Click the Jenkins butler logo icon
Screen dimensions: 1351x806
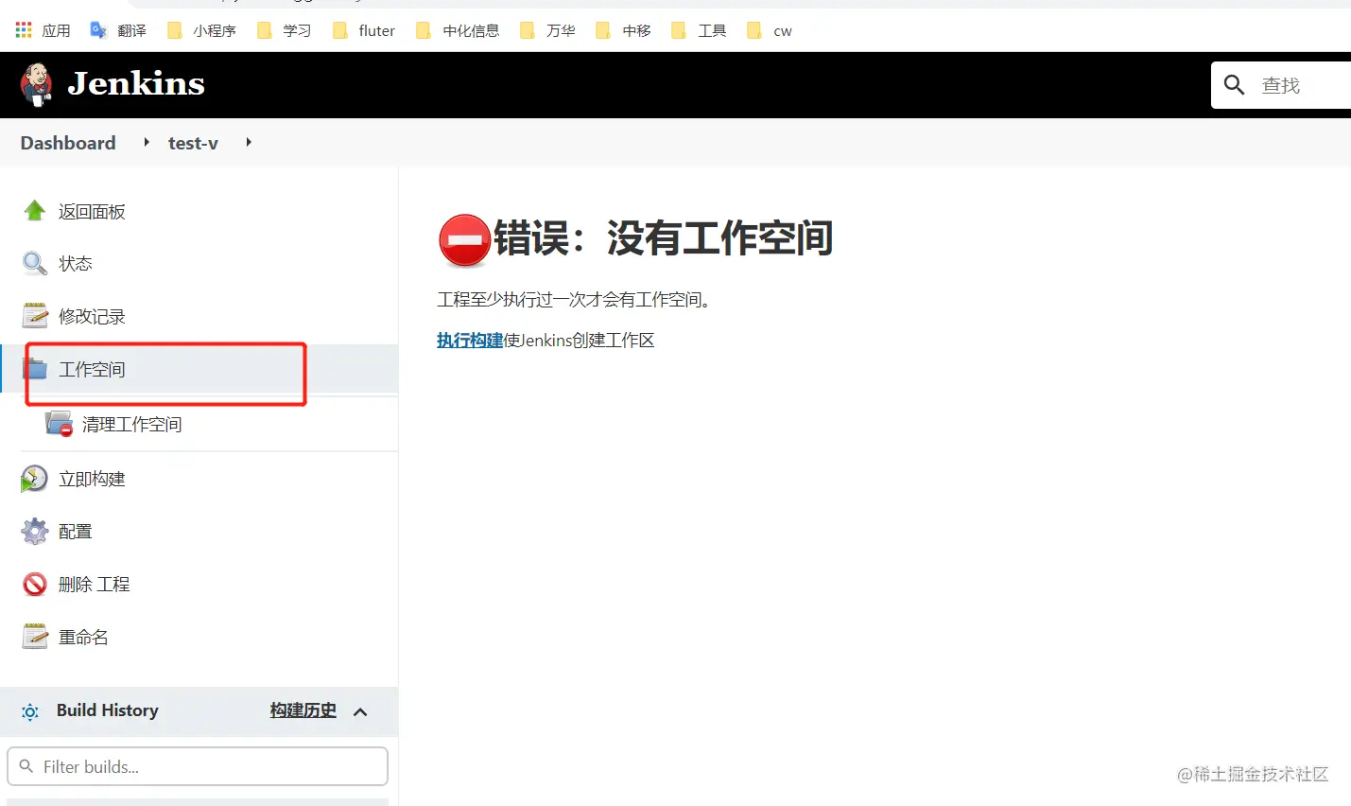pyautogui.click(x=36, y=85)
